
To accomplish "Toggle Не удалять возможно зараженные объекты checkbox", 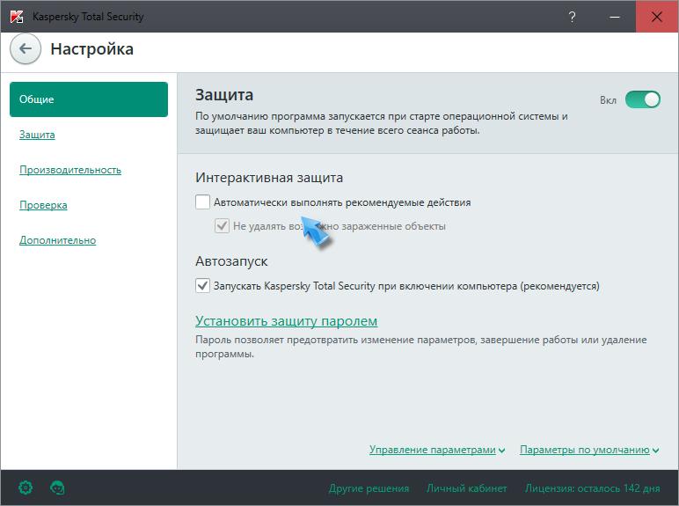I will [x=222, y=225].
